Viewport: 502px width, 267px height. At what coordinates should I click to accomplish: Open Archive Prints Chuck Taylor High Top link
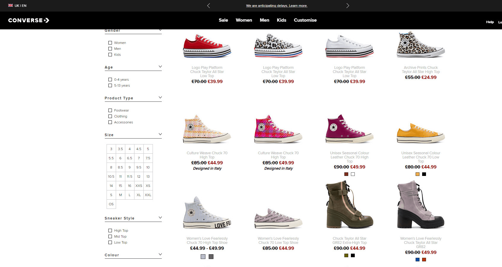[421, 70]
